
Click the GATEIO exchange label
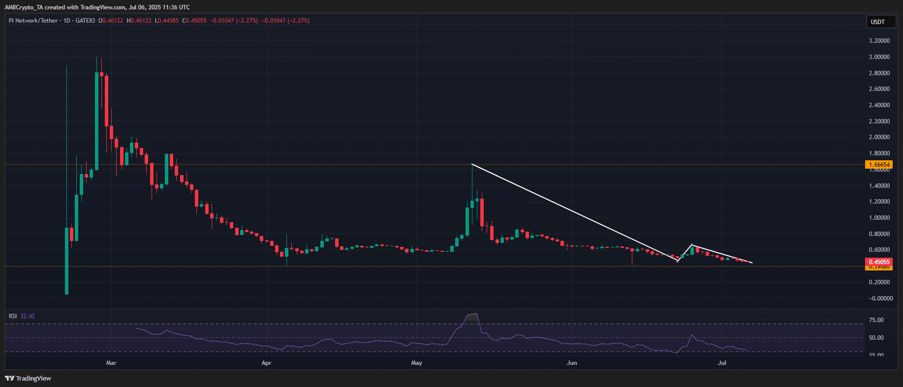pos(85,21)
